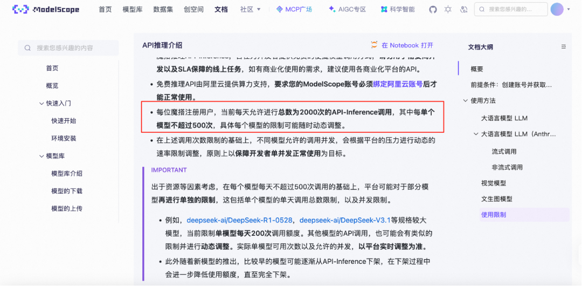
Task: Open 数据集 in top navigation
Action: (163, 9)
